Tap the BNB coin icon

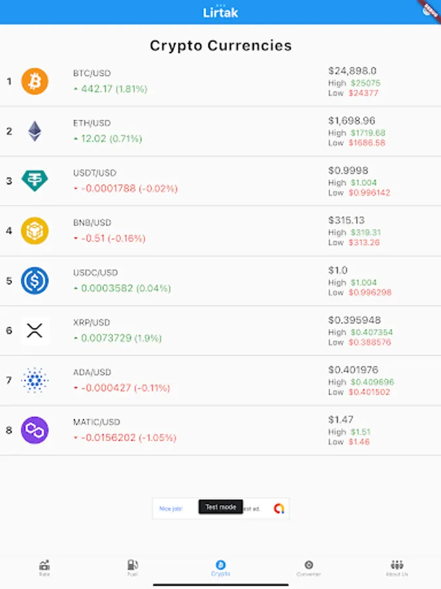35,230
